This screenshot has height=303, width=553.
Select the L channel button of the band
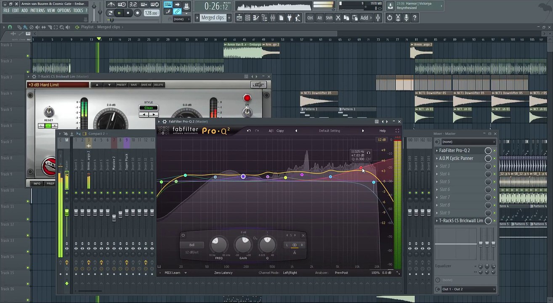click(x=287, y=245)
